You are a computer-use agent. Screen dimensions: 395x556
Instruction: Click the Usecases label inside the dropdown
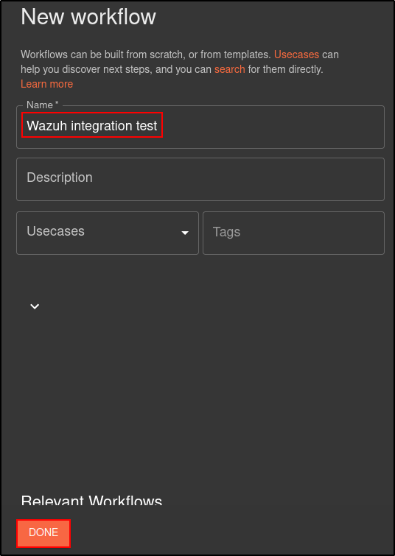(x=56, y=231)
